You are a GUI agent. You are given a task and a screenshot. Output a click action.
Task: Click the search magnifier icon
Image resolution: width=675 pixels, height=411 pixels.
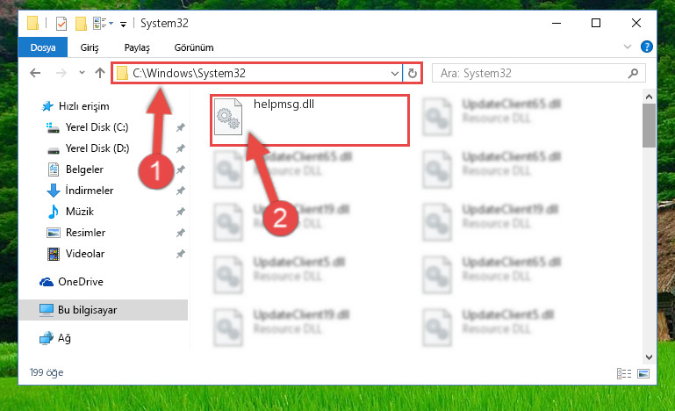[x=633, y=73]
